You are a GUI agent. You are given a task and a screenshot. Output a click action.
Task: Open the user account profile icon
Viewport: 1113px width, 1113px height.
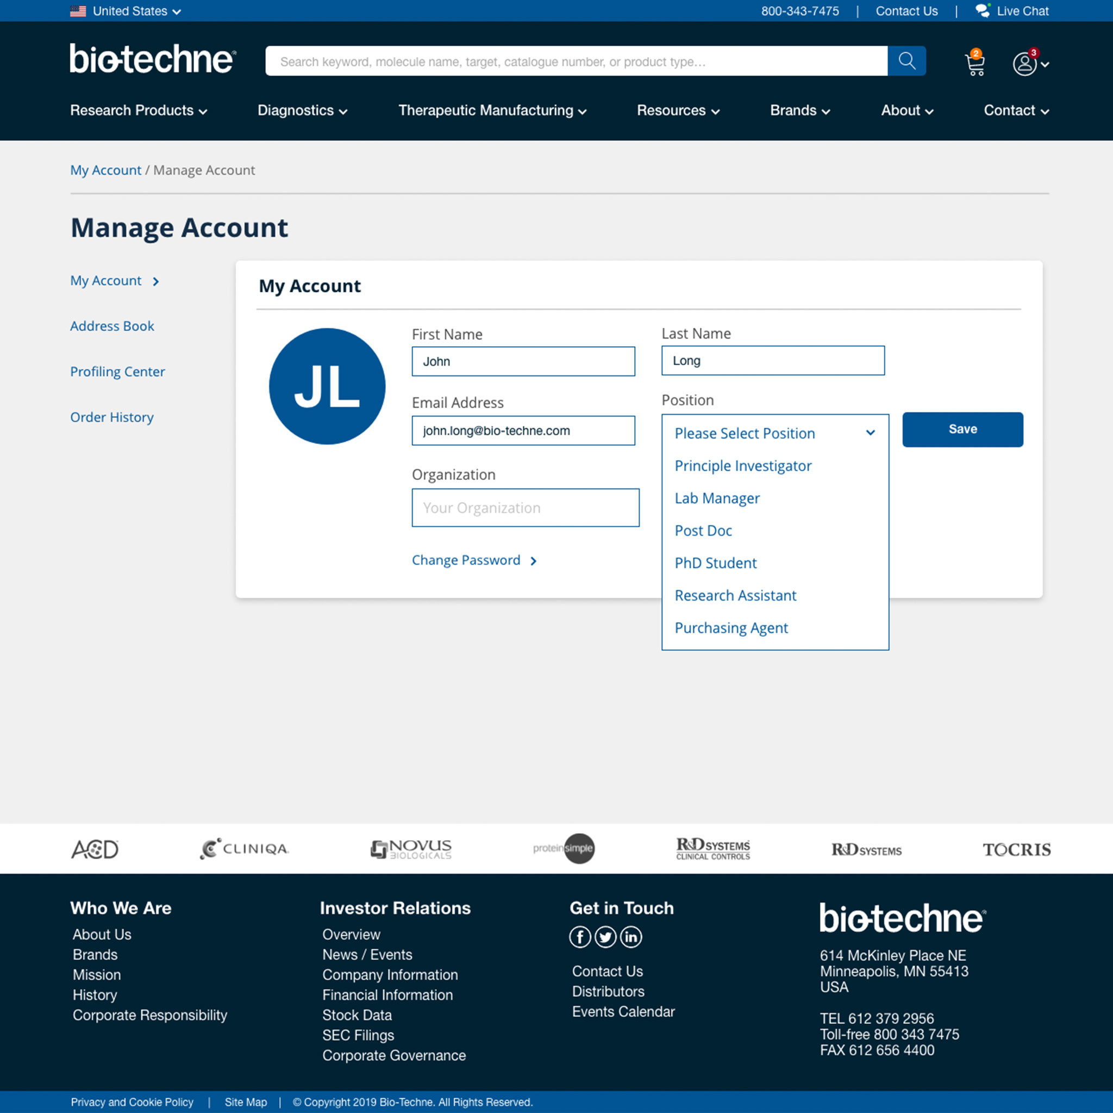[1025, 64]
